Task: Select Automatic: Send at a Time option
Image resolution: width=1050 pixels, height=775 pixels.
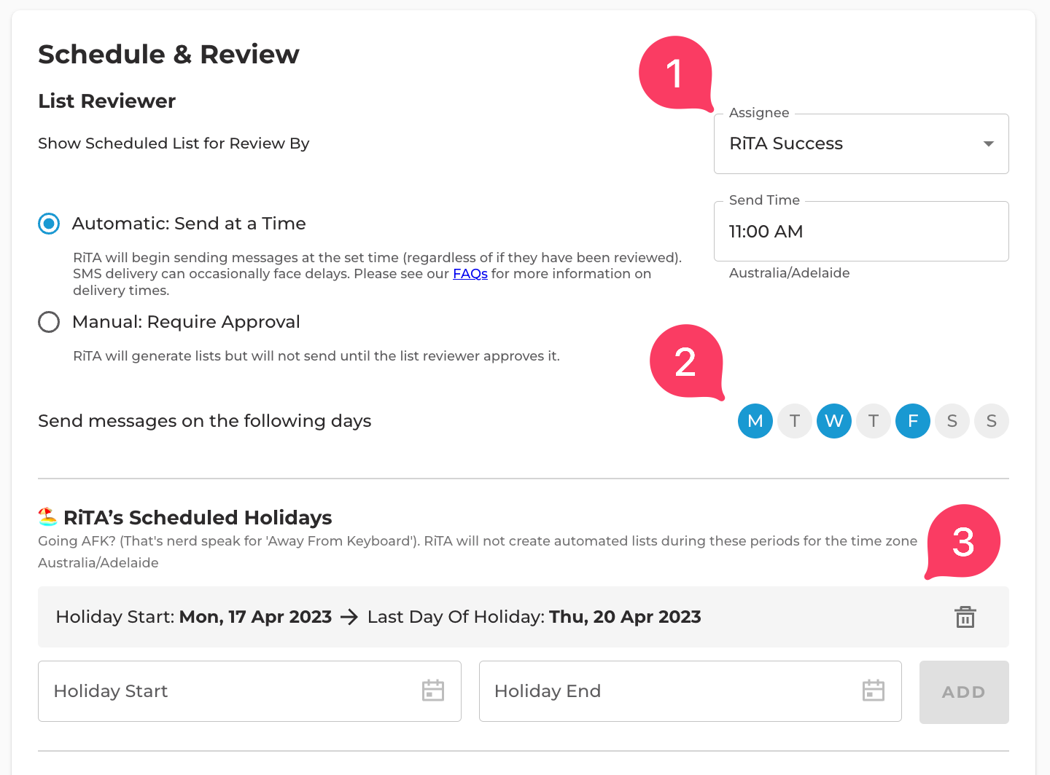Action: pyautogui.click(x=49, y=224)
